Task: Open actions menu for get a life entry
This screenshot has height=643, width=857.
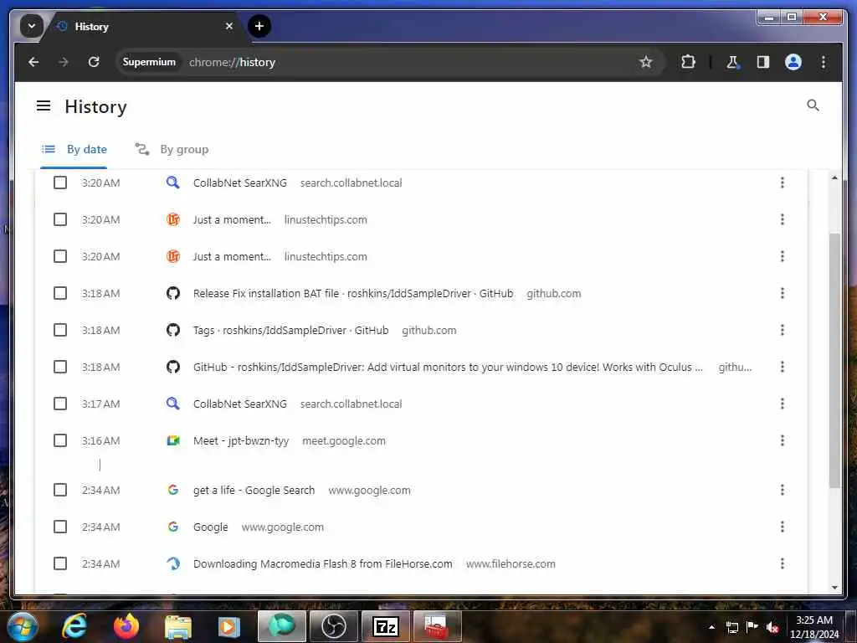Action: (783, 490)
